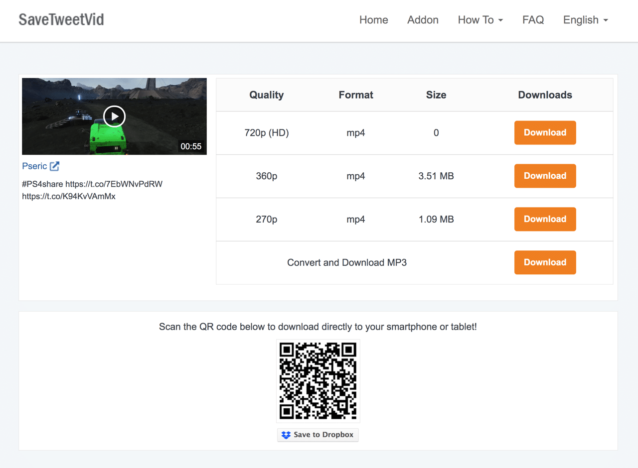The image size is (638, 468).
Task: Open the Addon page
Action: pyautogui.click(x=423, y=20)
